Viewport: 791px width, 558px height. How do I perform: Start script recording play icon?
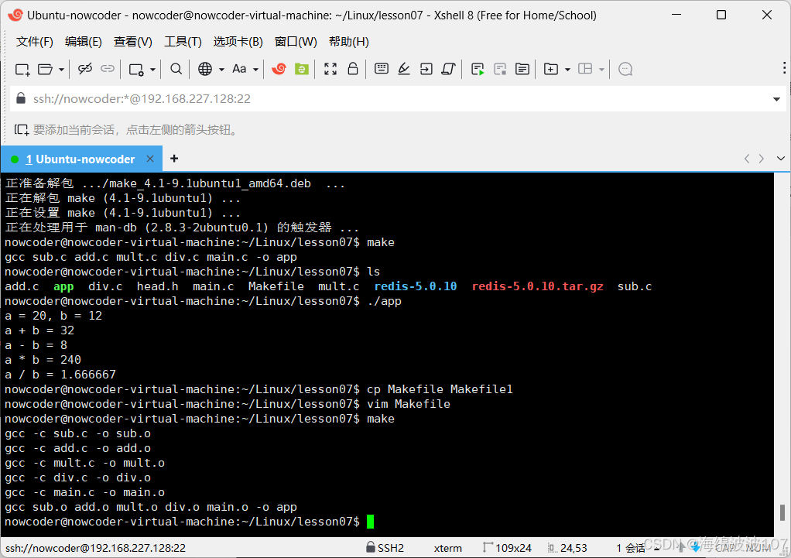[478, 69]
